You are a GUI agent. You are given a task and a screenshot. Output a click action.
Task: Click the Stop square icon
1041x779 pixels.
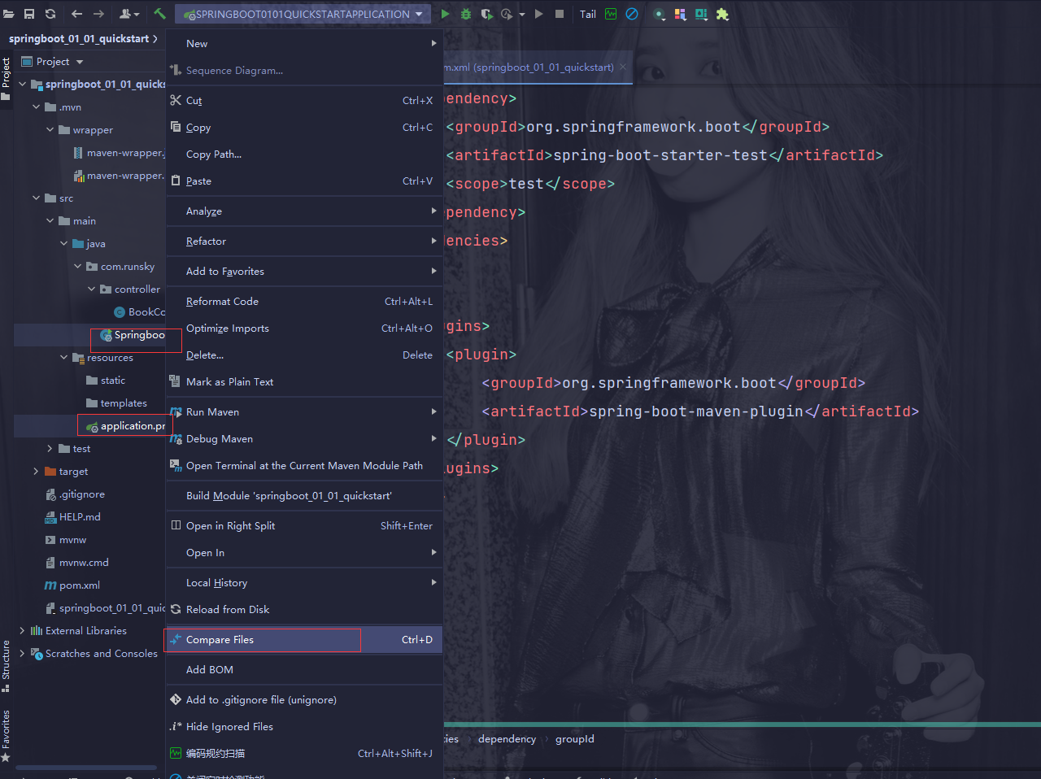(560, 14)
